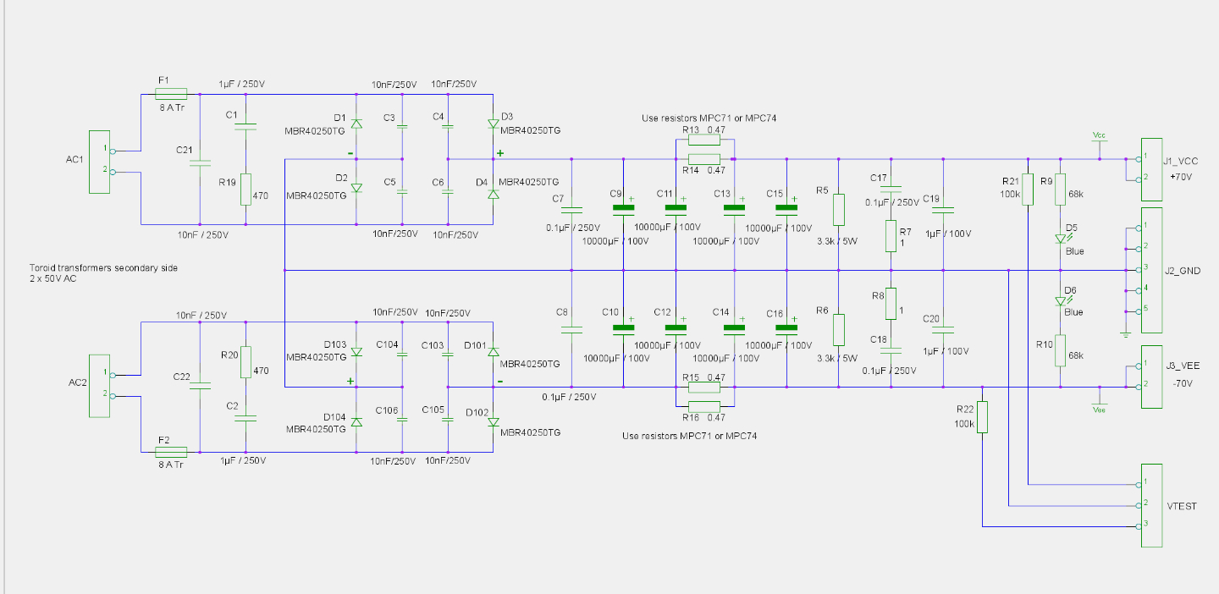This screenshot has width=1219, height=594.
Task: Select capacitor C7 symbol
Action: pos(571,208)
